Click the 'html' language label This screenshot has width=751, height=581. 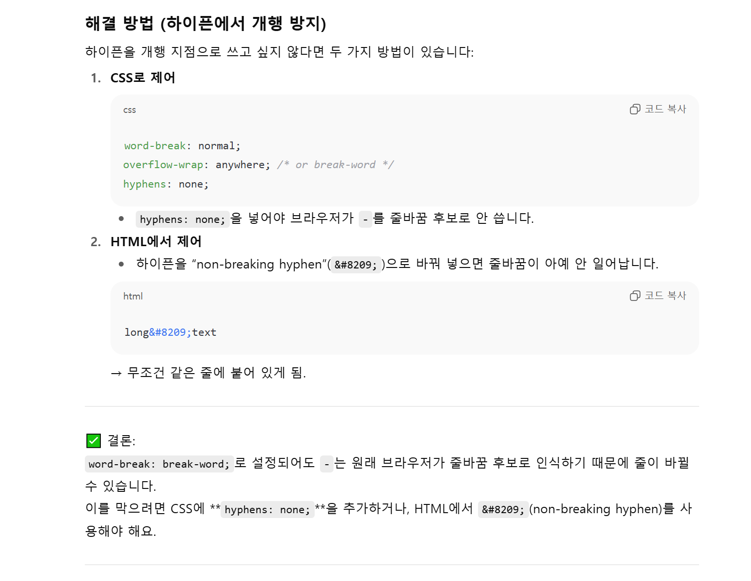click(x=133, y=296)
